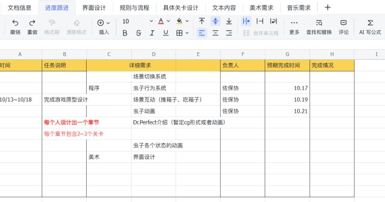385x202 pixels.
Task: Apply the fill color bucket
Action: tap(180, 21)
